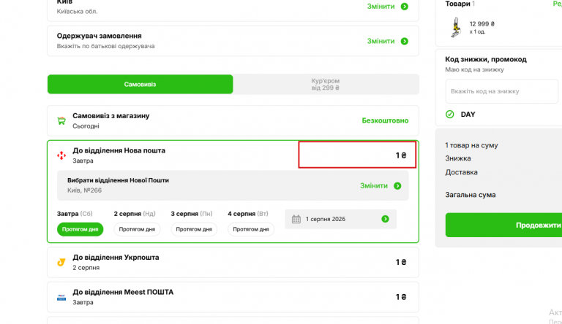Expand the До відділення Meest ПОШТА option

tap(233, 297)
